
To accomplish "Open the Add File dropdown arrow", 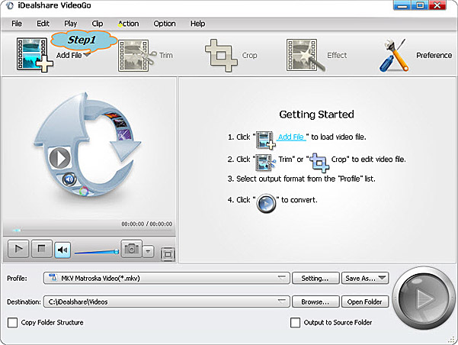I will point(87,55).
